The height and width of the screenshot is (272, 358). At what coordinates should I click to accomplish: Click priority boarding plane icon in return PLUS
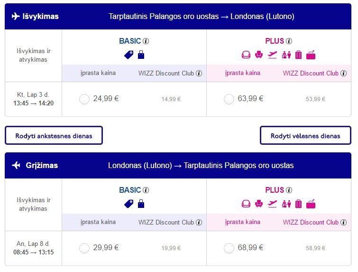tap(272, 204)
